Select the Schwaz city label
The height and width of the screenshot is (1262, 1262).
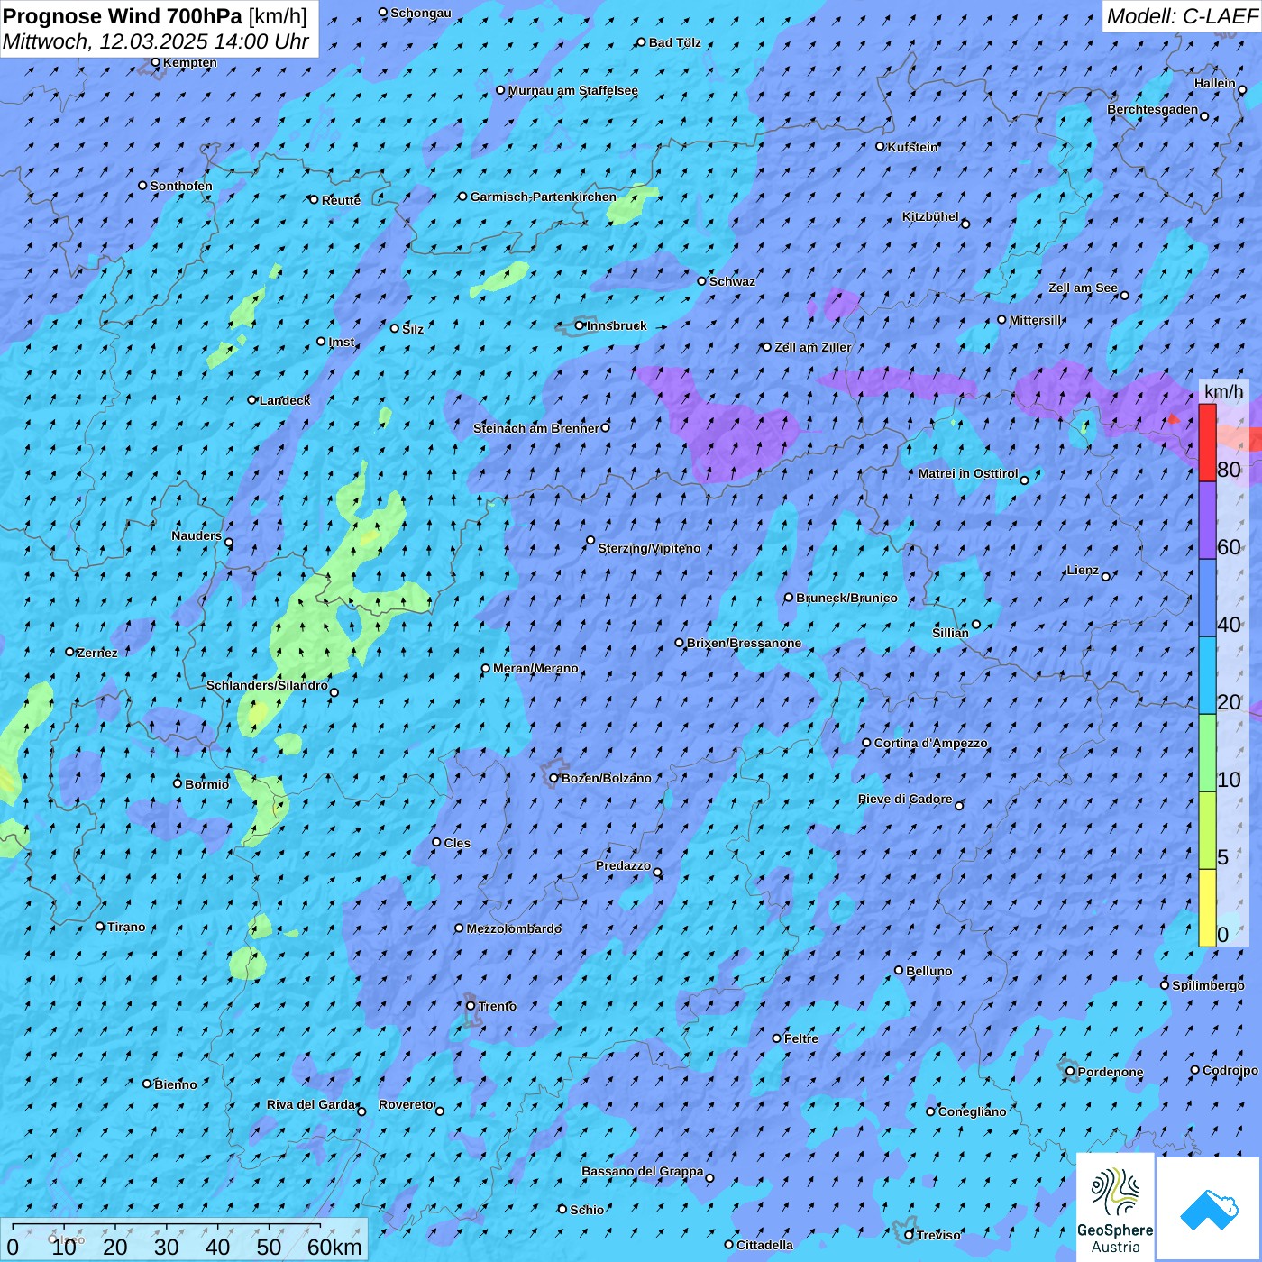click(x=732, y=281)
